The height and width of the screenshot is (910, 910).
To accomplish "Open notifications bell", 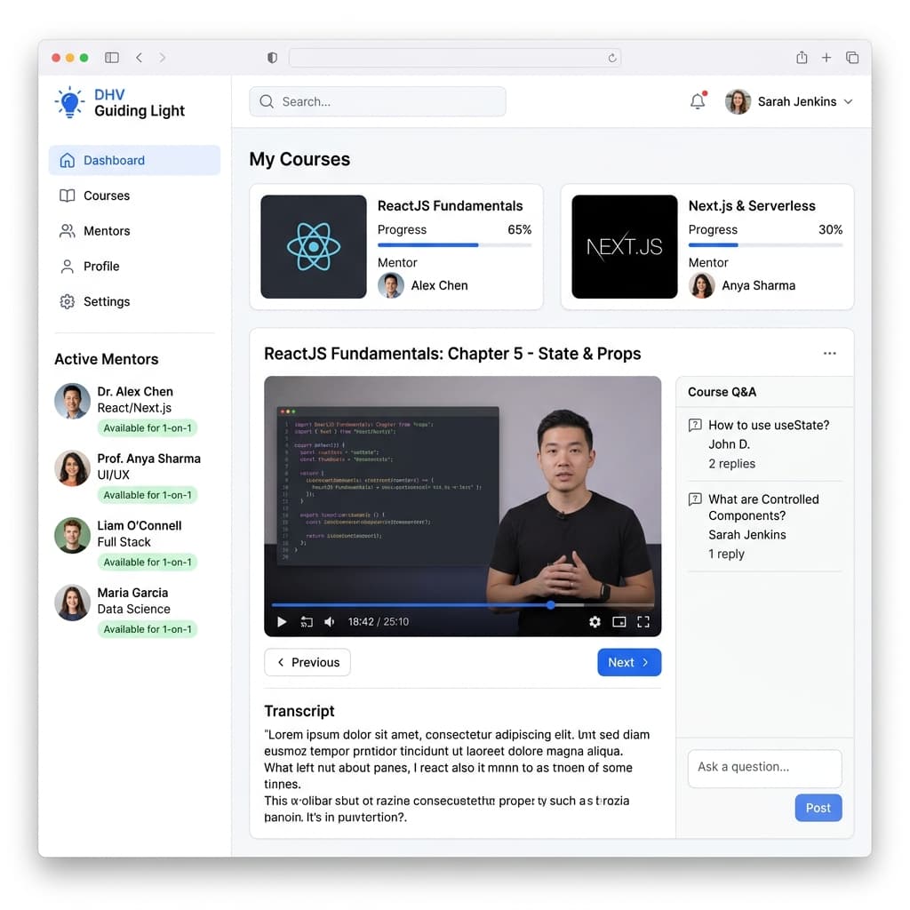I will [698, 101].
